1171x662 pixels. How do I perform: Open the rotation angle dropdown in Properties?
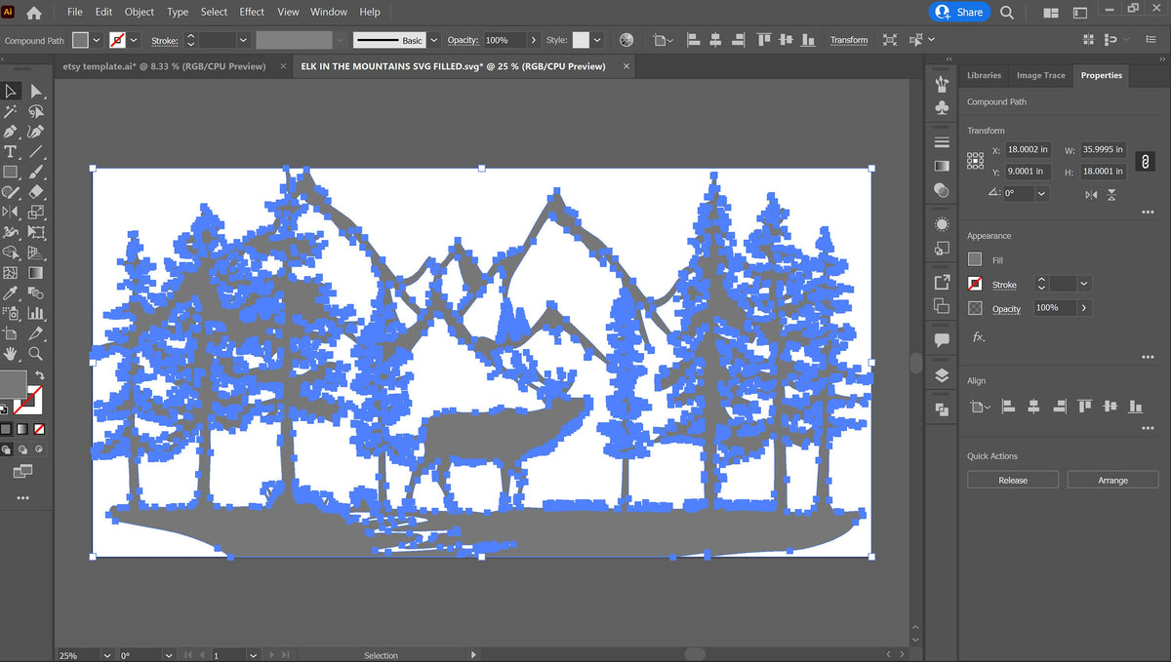click(x=1041, y=193)
